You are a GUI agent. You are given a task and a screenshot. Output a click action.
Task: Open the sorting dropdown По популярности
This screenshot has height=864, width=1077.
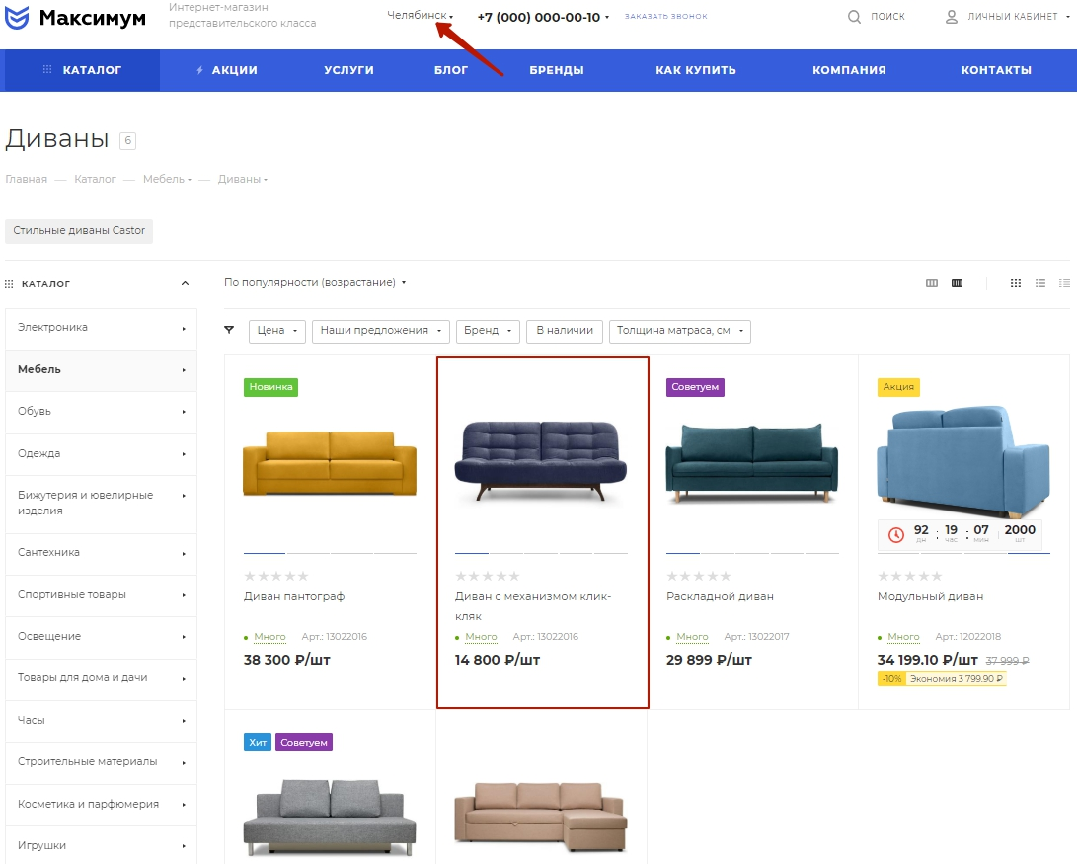tap(315, 283)
